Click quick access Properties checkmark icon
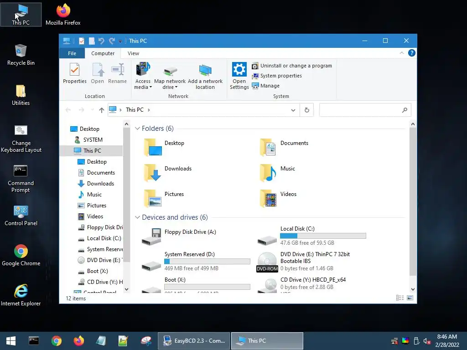Screen dimensions: 467x350 pyautogui.click(x=81, y=41)
